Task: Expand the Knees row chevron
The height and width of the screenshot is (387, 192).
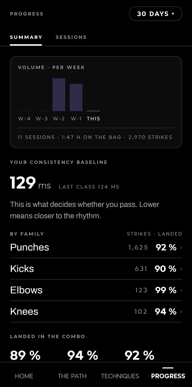Action: pos(181,312)
